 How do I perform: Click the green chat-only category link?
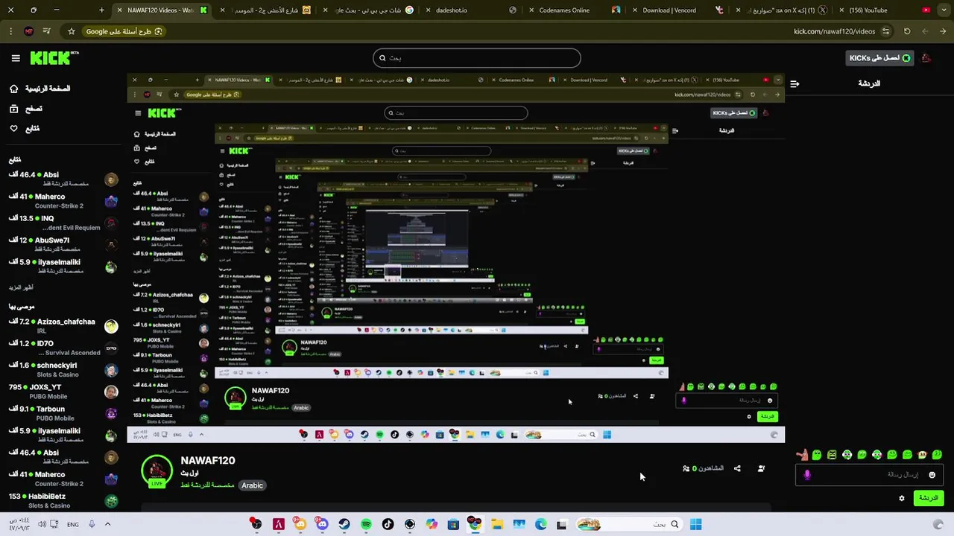coord(208,485)
